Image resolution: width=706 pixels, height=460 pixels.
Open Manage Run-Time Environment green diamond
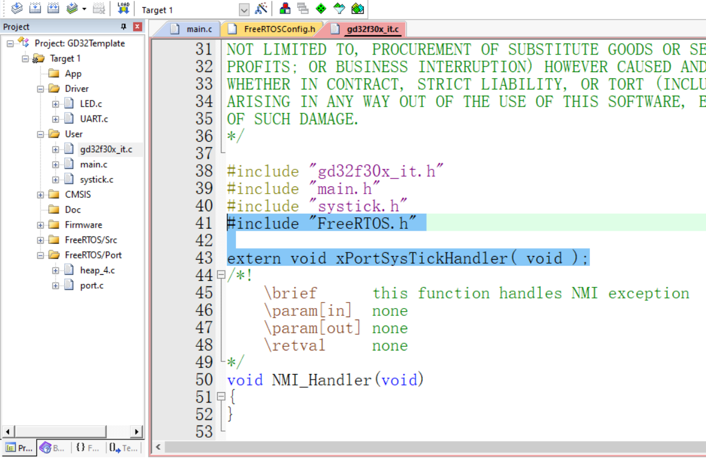point(321,8)
